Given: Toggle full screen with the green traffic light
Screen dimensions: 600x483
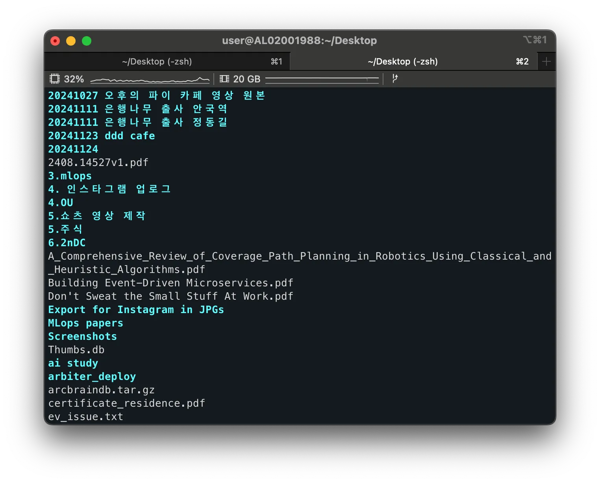Looking at the screenshot, I should [87, 41].
